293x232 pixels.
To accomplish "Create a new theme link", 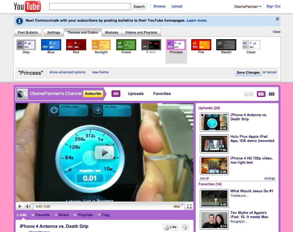I will coord(100,72).
